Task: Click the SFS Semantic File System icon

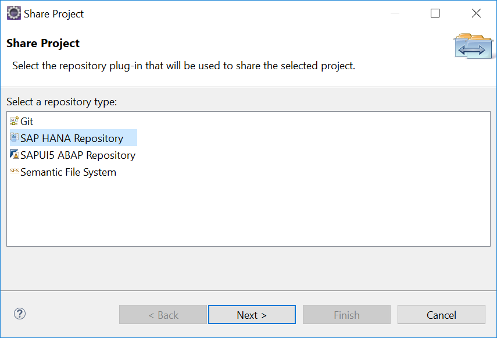Action: 15,170
